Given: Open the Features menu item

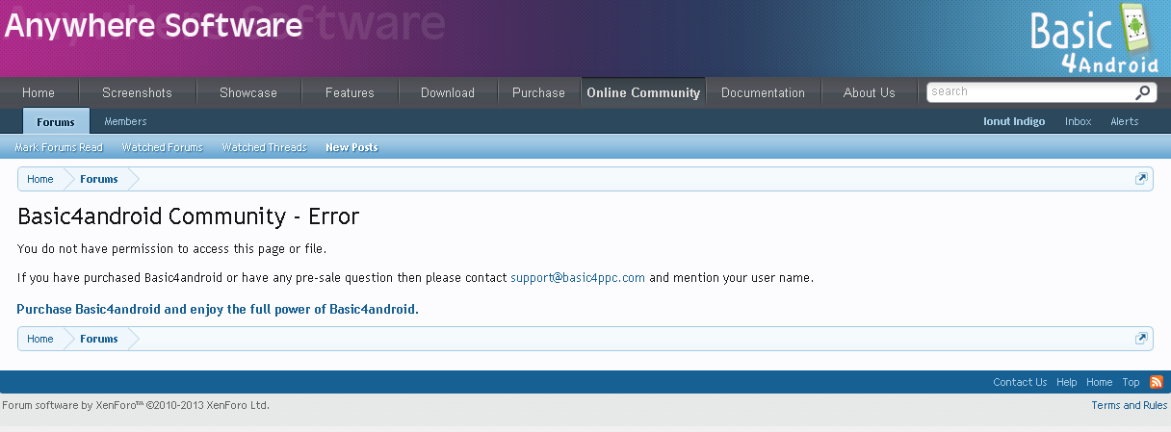Looking at the screenshot, I should point(350,92).
